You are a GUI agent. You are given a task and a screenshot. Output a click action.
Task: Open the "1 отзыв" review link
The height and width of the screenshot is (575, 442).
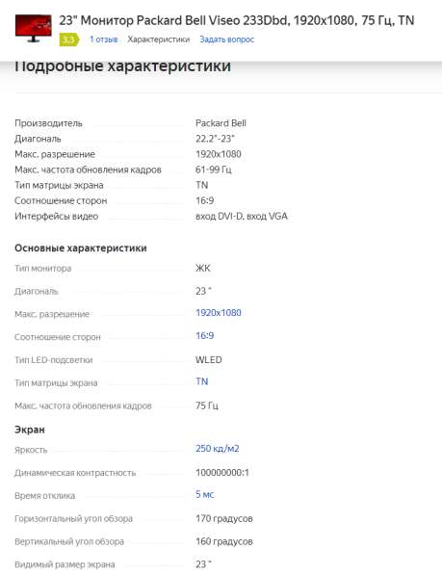pyautogui.click(x=104, y=39)
